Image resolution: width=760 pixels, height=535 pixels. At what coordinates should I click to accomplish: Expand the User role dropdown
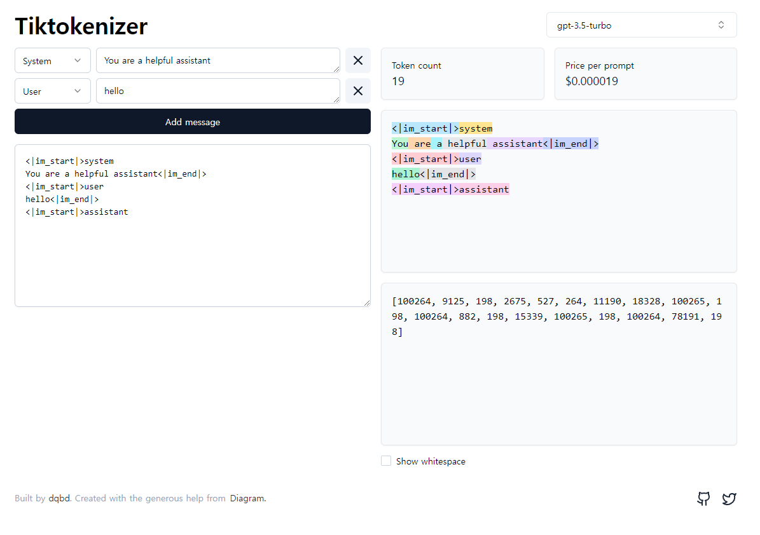52,91
